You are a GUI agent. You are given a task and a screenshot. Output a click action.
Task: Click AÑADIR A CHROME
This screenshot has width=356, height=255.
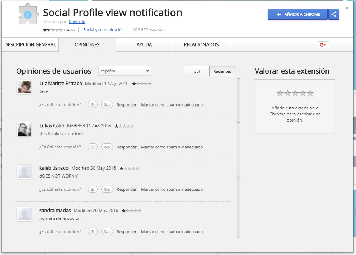pos(298,14)
